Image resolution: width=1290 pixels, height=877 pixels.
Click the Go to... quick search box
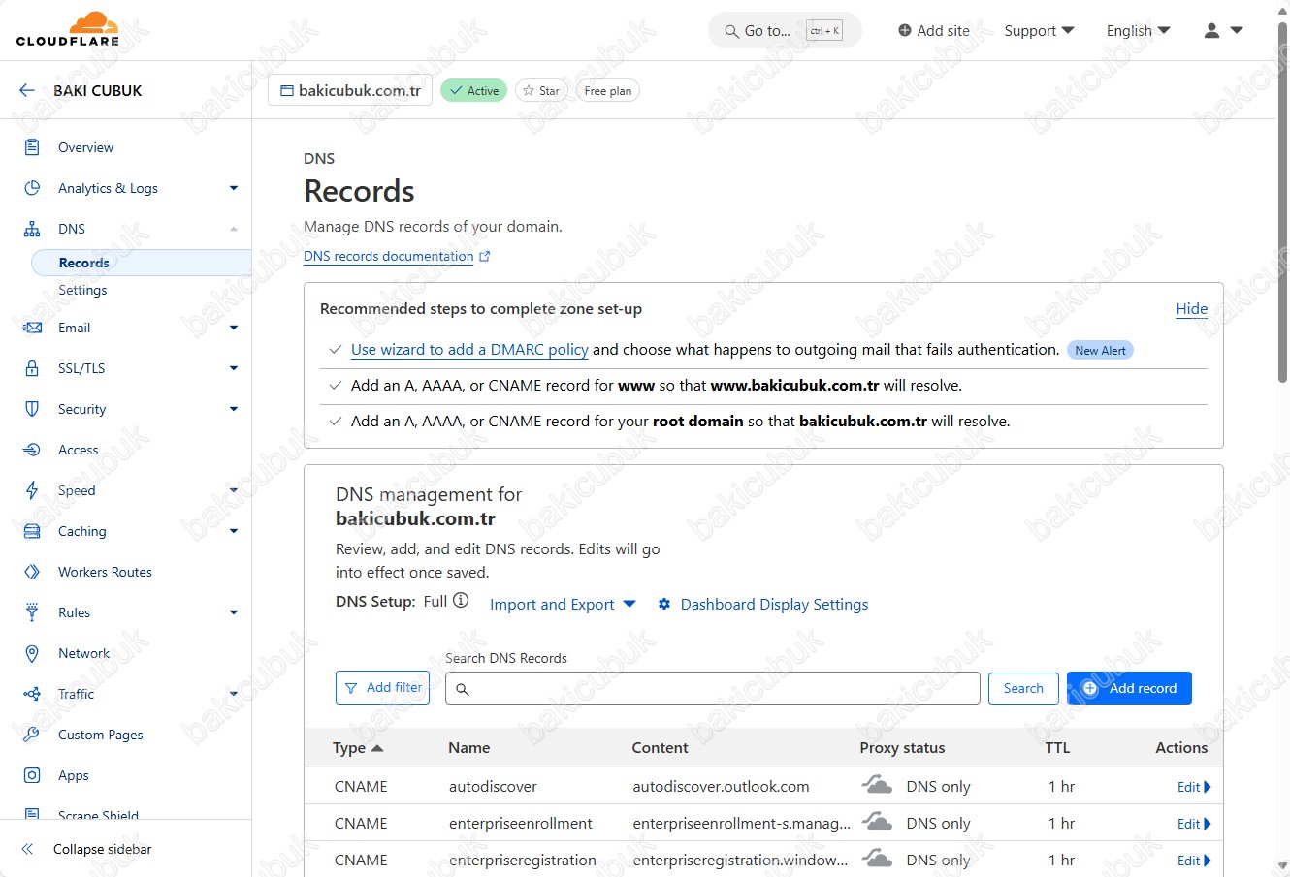(x=785, y=30)
